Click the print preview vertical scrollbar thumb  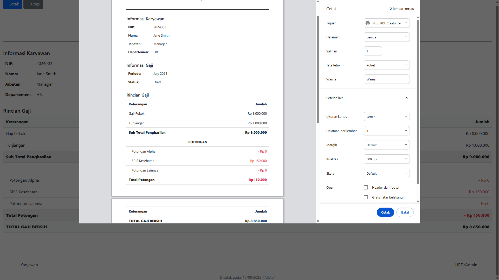pos(318,70)
